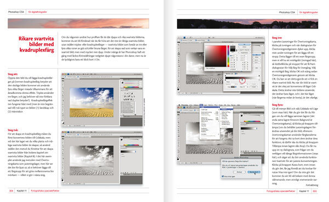Select the H radio button in the color picker
The image size is (329, 202).
point(231,56)
